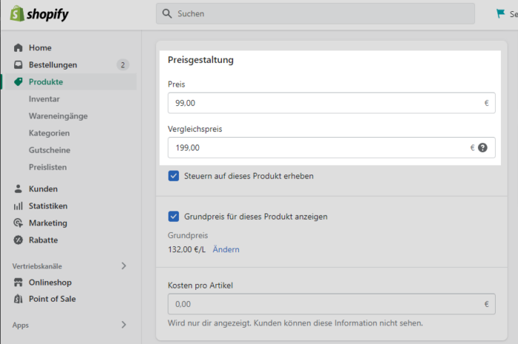This screenshot has width=518, height=344.
Task: Open Preislisten submenu item
Action: point(47,167)
